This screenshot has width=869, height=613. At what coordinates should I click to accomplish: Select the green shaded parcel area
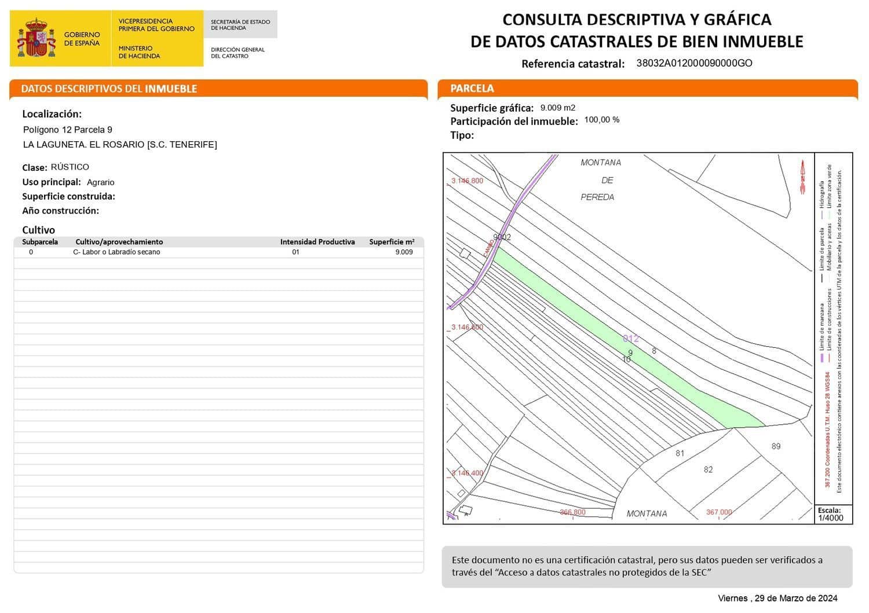click(597, 315)
